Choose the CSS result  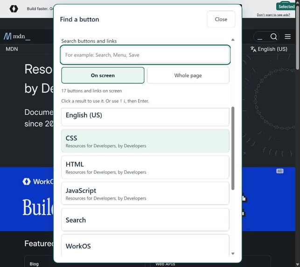145,141
